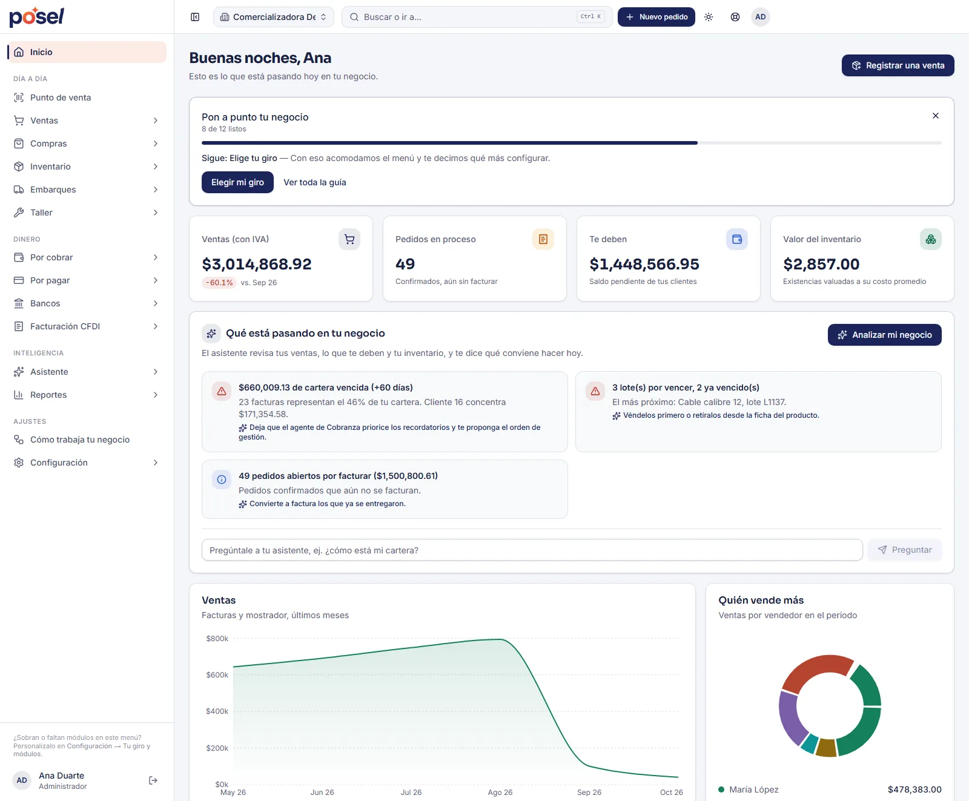Screen dimensions: 969x801
Task: Click the AD user avatar in header
Action: pos(761,17)
